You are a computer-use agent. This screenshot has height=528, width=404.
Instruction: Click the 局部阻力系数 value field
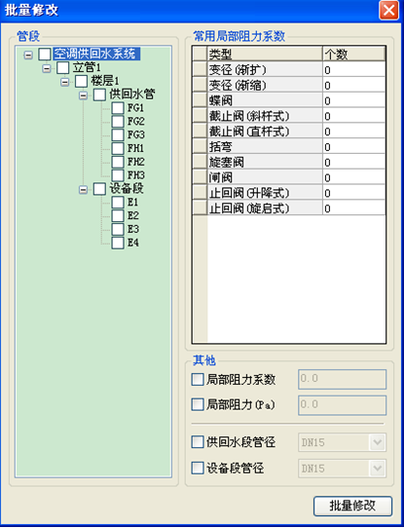click(342, 380)
